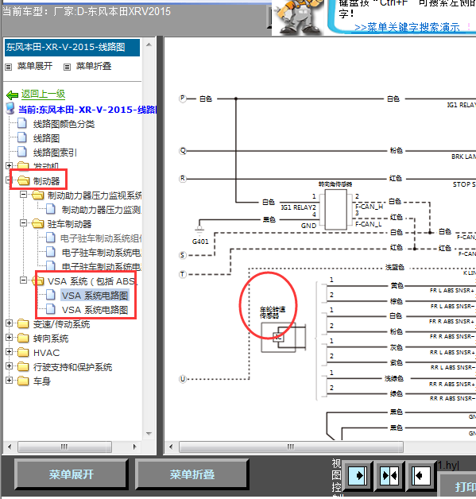Image resolution: width=476 pixels, height=499 pixels.
Task: Click the left-arrow view control icon
Action: coord(420,476)
